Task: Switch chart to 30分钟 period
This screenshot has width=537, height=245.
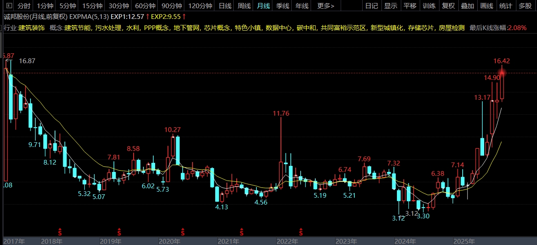Action: pos(119,6)
